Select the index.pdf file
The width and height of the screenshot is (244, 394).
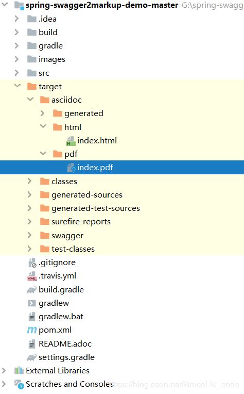pos(122,168)
